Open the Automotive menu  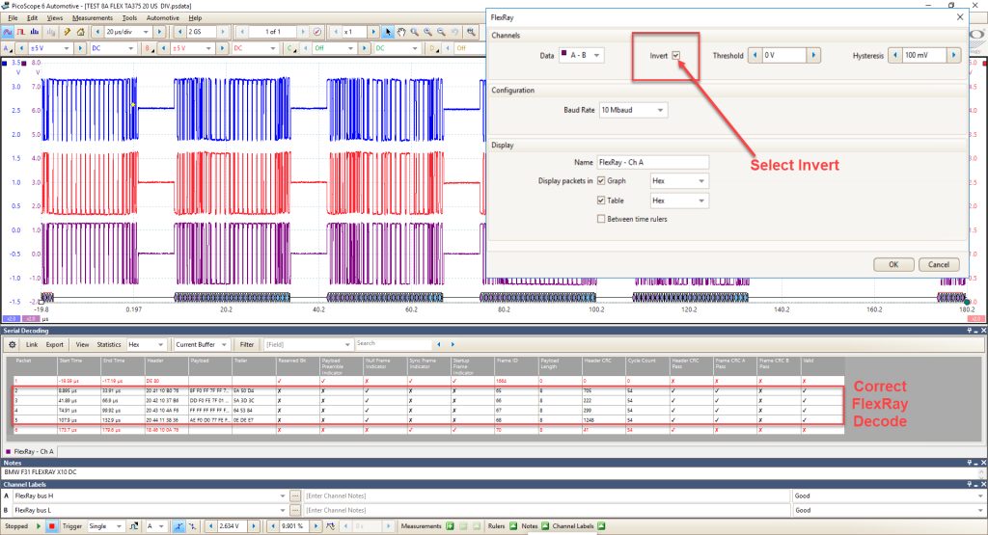(x=162, y=17)
